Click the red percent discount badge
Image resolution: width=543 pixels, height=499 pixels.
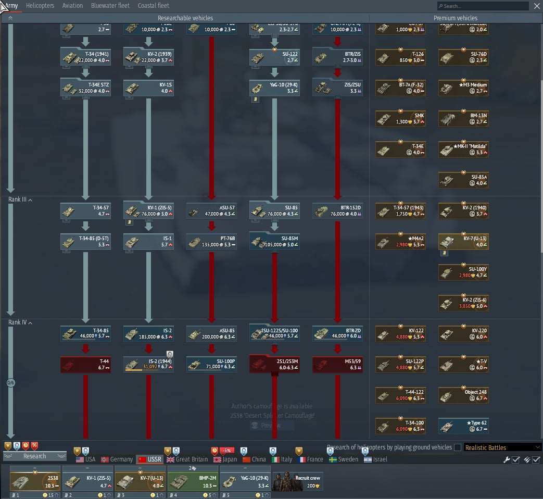(35, 446)
